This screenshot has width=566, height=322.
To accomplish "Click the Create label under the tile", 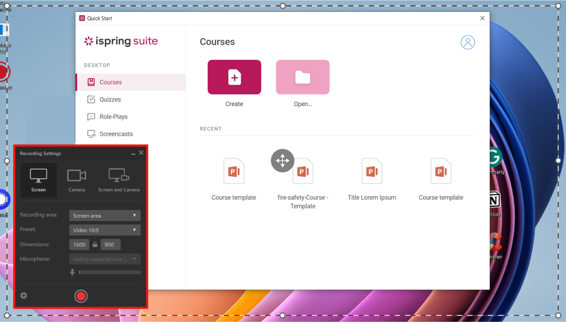I will pos(234,104).
